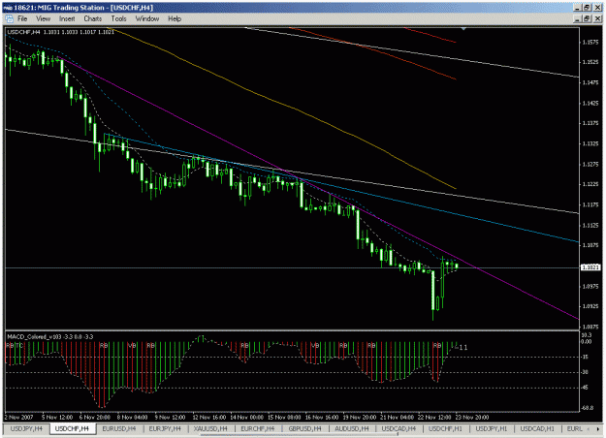The image size is (606, 438).
Task: Click the chart shift triangle marker at top
Action: click(x=463, y=29)
